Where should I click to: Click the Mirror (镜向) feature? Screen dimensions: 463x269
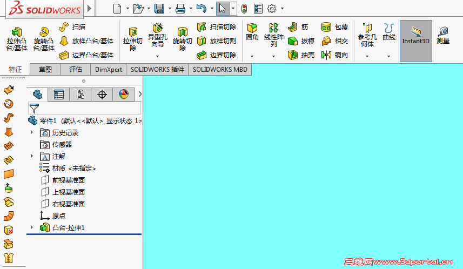(335, 55)
